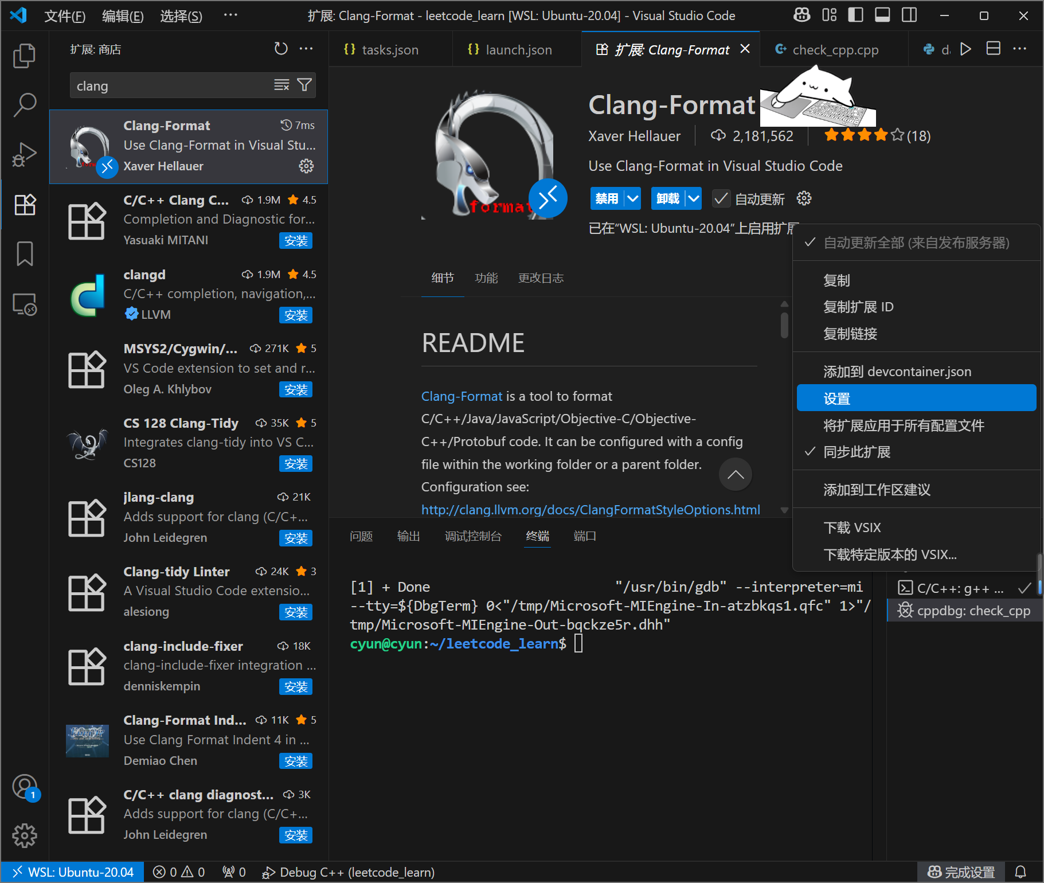This screenshot has height=883, width=1044.
Task: Open Run and Debug view
Action: [25, 155]
